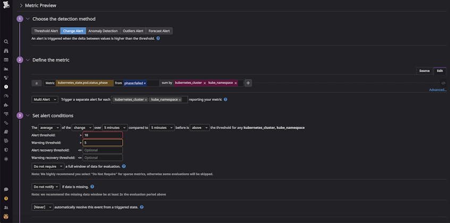This screenshot has width=450, height=223.
Task: Click the Alert threshold field showing 10
Action: (x=103, y=135)
